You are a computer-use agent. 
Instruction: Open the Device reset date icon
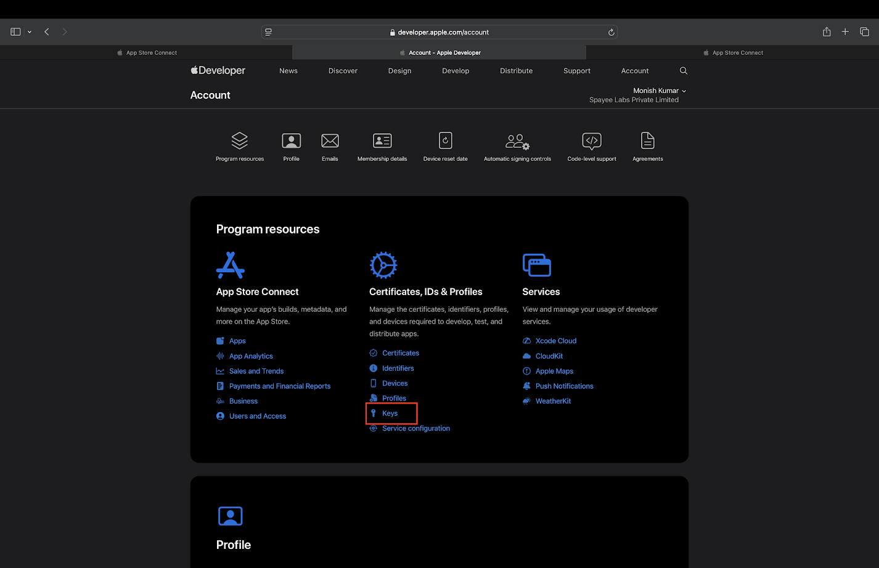445,141
